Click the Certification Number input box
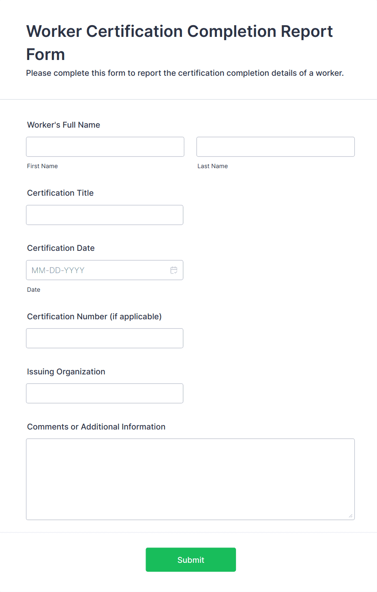 [x=105, y=338]
